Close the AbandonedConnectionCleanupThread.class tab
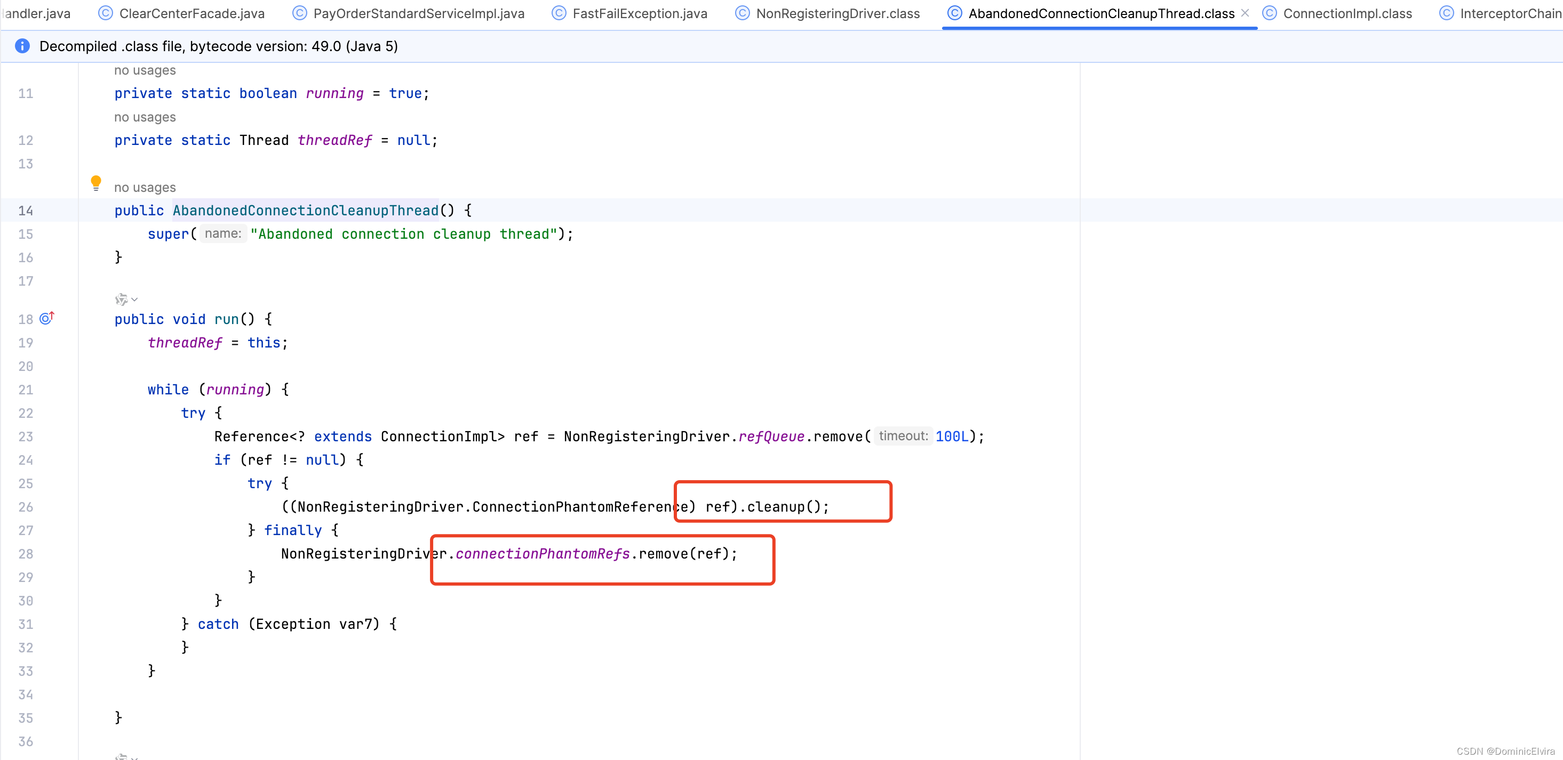Screen dimensions: 1563x760 click(x=1245, y=13)
